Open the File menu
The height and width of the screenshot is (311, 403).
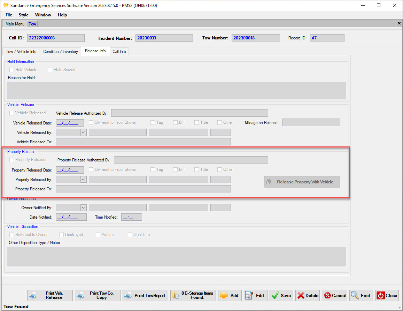click(x=9, y=15)
